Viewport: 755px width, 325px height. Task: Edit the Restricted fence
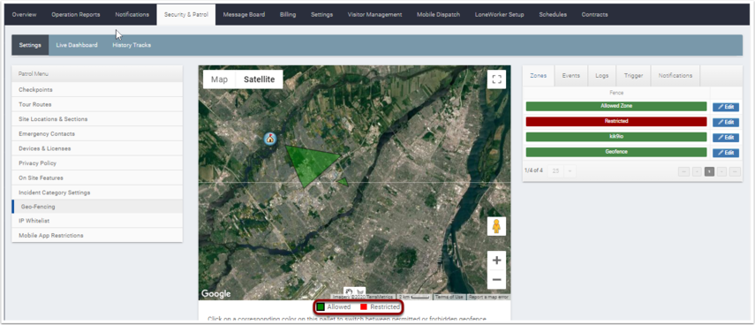[x=726, y=122]
